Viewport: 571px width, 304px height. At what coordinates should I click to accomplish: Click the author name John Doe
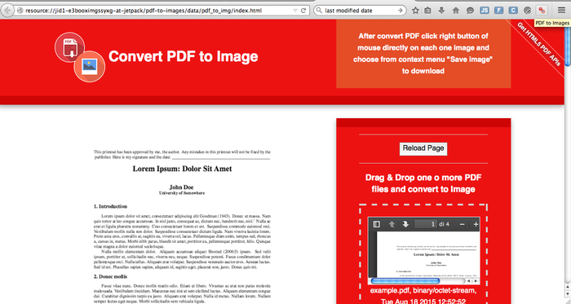point(181,187)
